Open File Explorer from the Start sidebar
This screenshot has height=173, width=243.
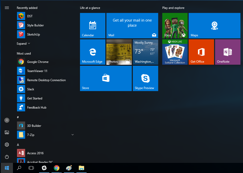point(7,132)
